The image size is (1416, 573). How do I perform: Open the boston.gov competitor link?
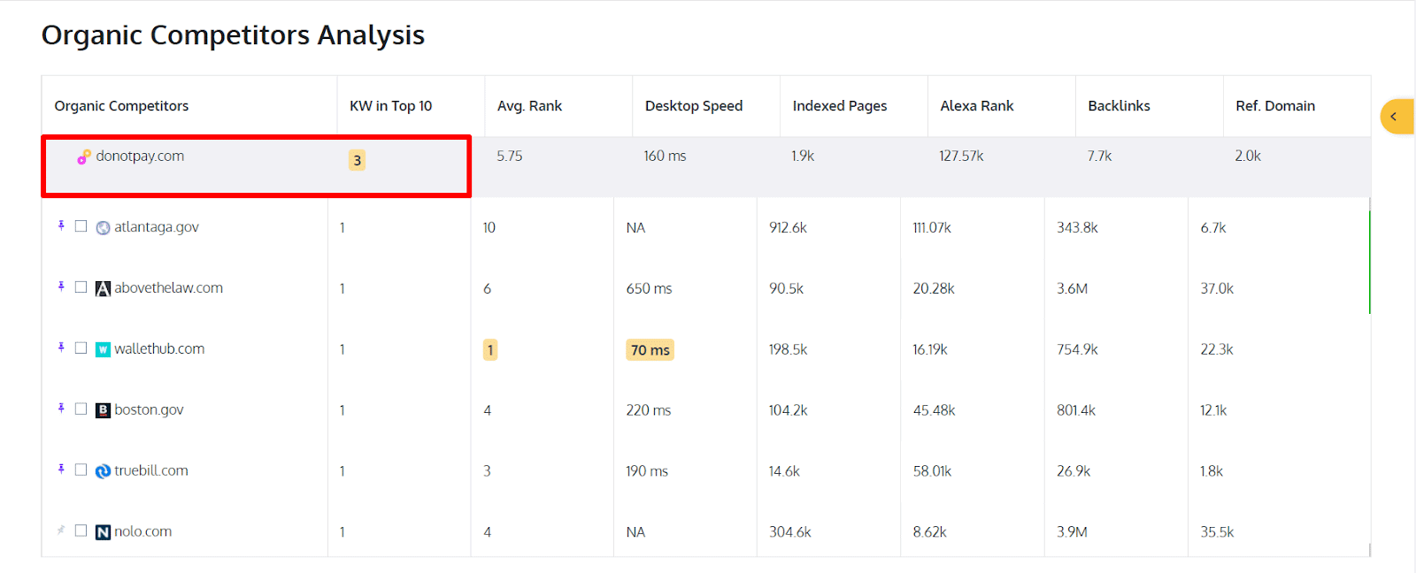point(149,410)
